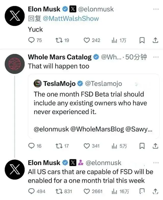Reply to Whole Mars Catalog's post
This screenshot has width=163, height=200.
coord(31,146)
